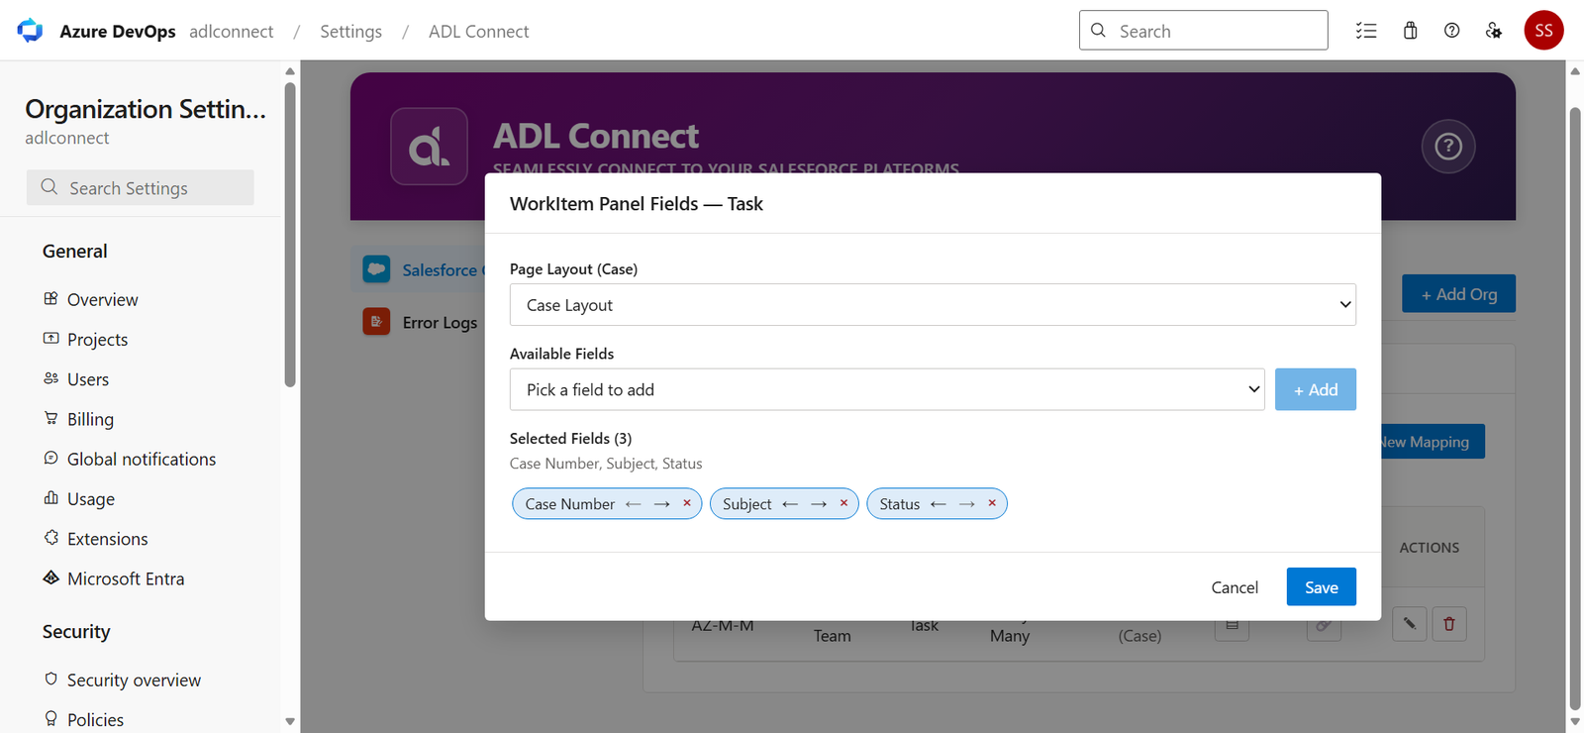Click the sidebar vertical scrollbar thumb
The width and height of the screenshot is (1584, 733).
coord(290,234)
